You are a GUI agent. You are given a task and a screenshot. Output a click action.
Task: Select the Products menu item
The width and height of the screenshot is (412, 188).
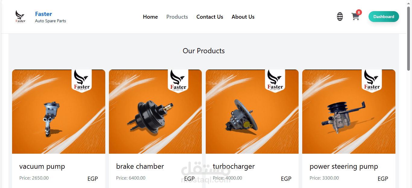(177, 17)
